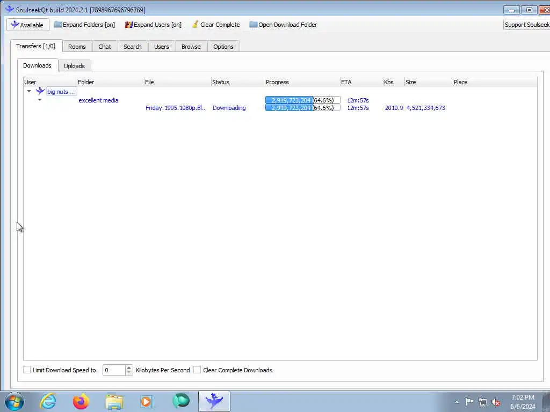The width and height of the screenshot is (550, 412).
Task: Select the Transfers [1/0] tab
Action: pyautogui.click(x=36, y=46)
